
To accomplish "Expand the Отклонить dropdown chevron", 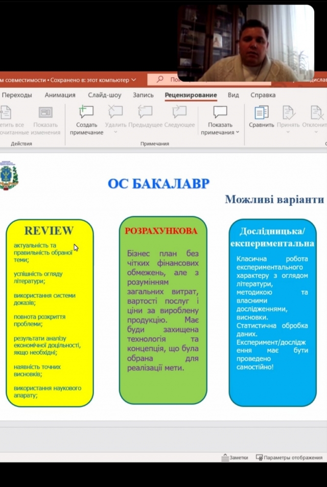I will click(316, 132).
